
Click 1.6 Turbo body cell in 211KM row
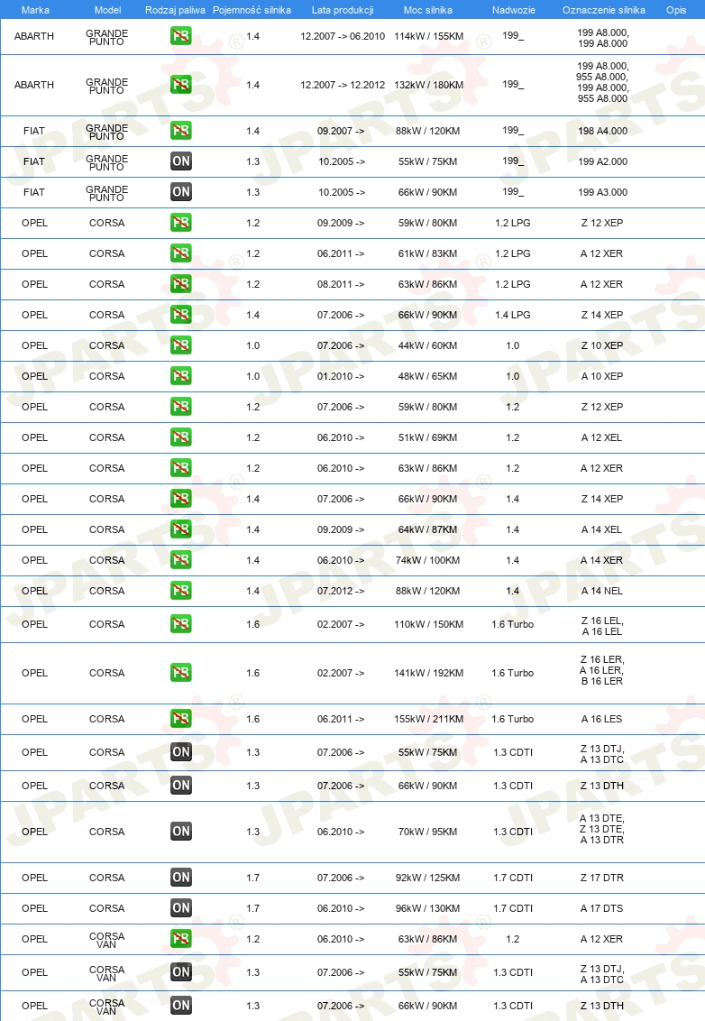[513, 719]
